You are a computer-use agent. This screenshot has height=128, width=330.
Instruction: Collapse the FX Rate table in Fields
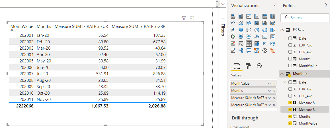point(282,30)
